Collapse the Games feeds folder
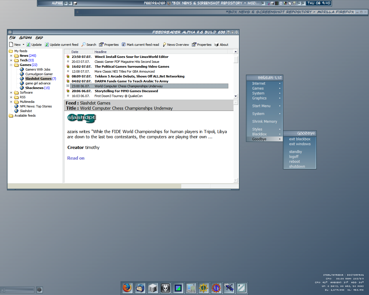Image resolution: width=369 pixels, height=295 pixels. (x=11, y=65)
